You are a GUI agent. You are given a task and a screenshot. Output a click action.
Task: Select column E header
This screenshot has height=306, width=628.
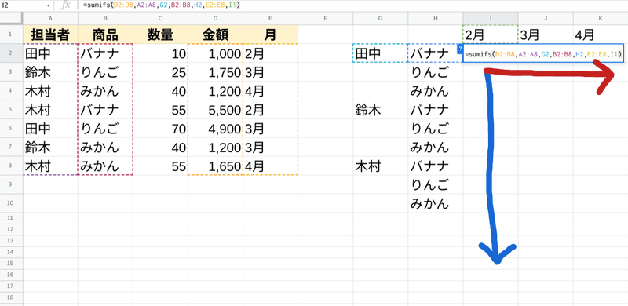click(270, 18)
